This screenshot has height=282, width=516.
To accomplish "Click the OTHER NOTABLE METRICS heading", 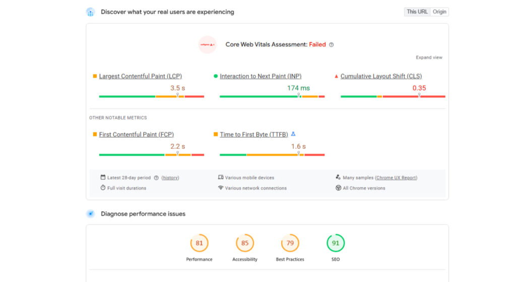I will coord(118,118).
